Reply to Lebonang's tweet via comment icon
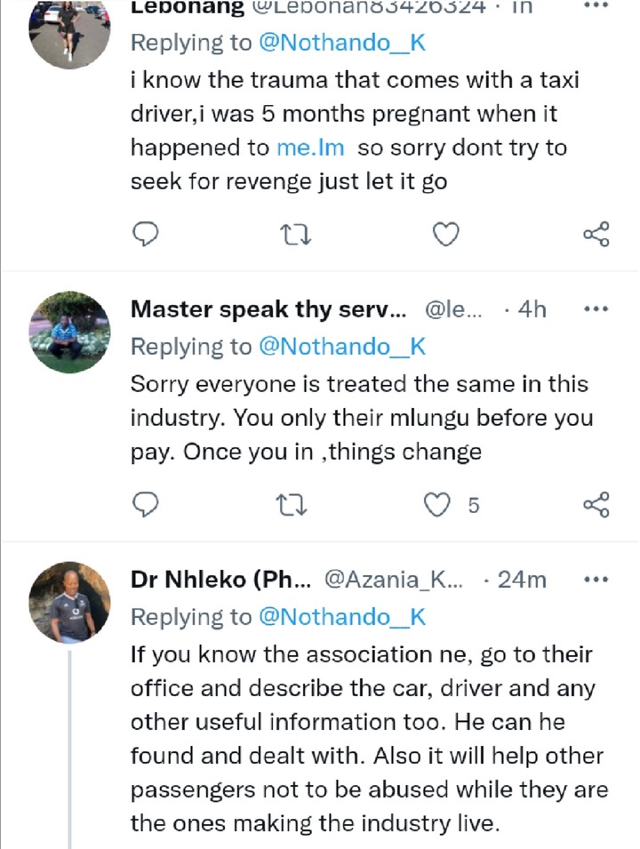Image resolution: width=640 pixels, height=849 pixels. (146, 235)
